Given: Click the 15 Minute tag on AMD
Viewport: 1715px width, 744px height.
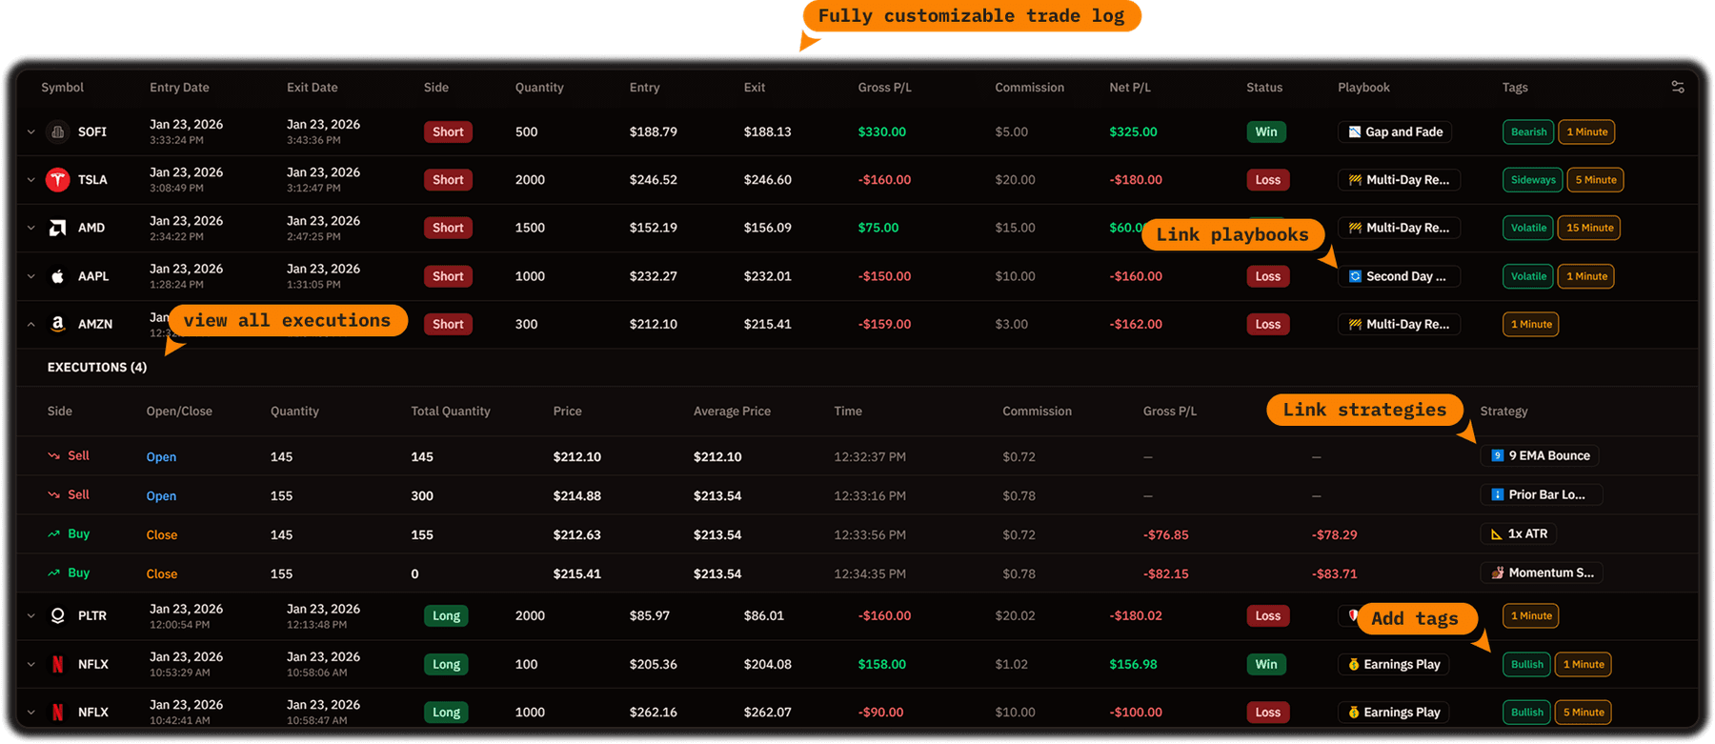Looking at the screenshot, I should [x=1590, y=228].
